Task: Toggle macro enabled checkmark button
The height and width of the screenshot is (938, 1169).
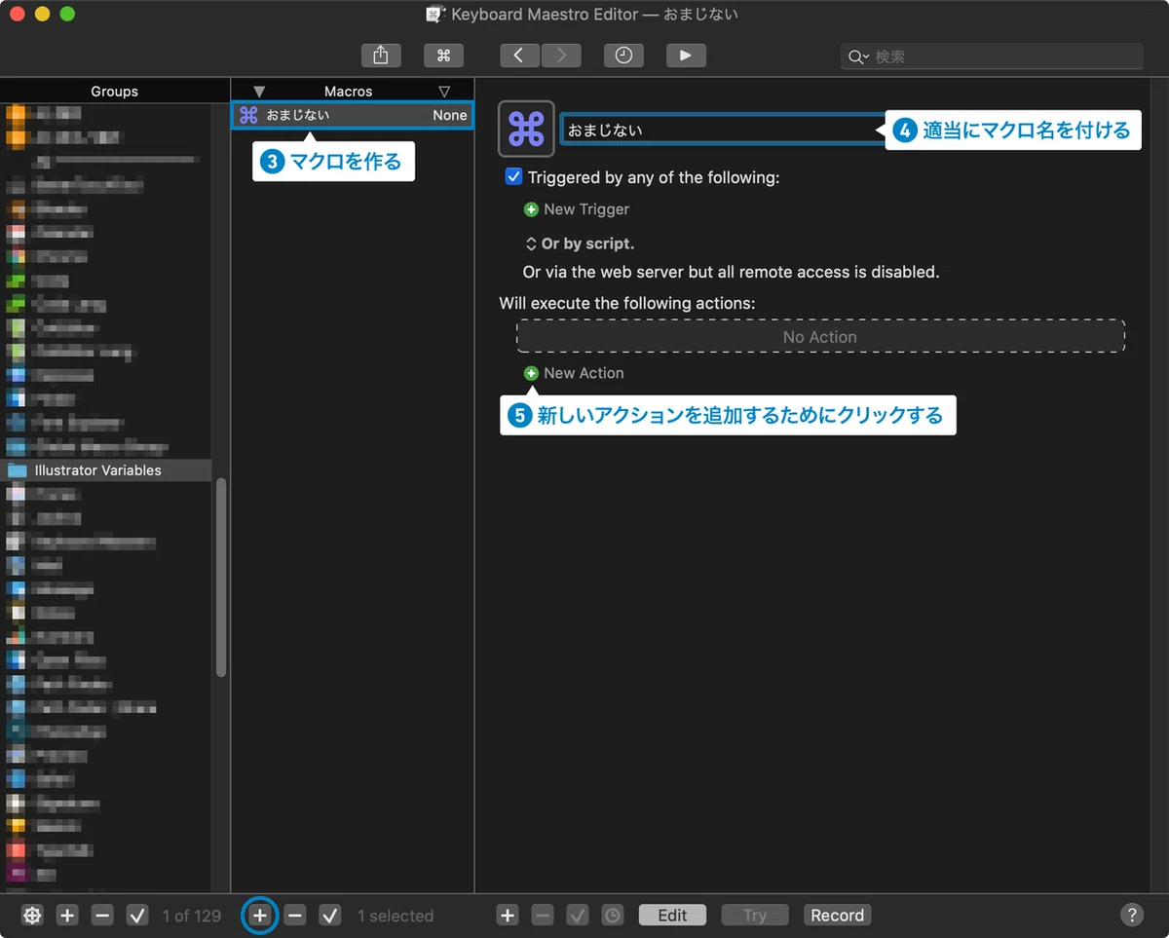Action: [x=330, y=915]
